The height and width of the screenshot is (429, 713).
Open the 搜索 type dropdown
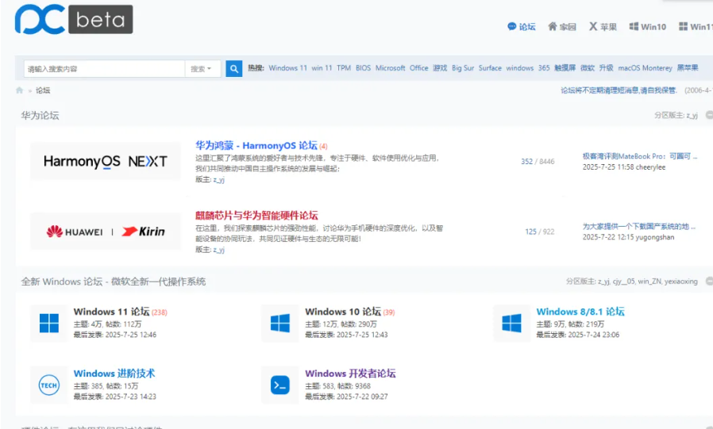202,68
